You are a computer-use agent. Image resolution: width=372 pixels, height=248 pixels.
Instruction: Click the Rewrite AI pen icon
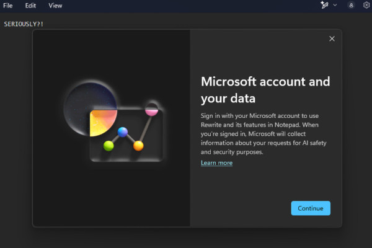[x=324, y=5]
